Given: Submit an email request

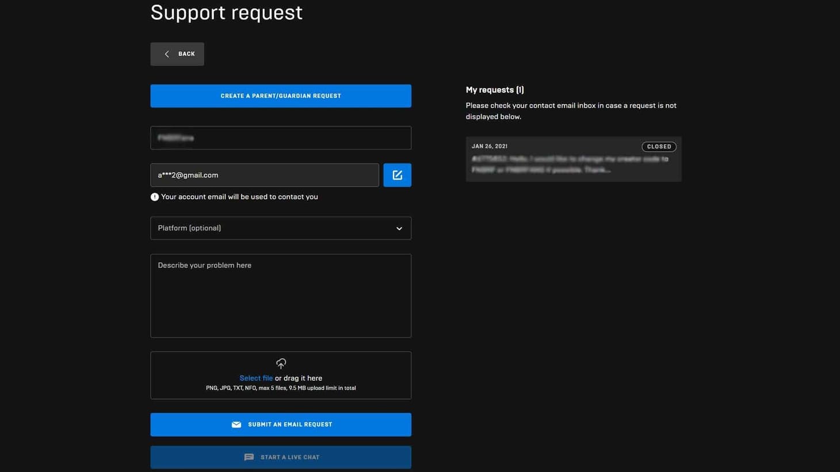Looking at the screenshot, I should [281, 423].
